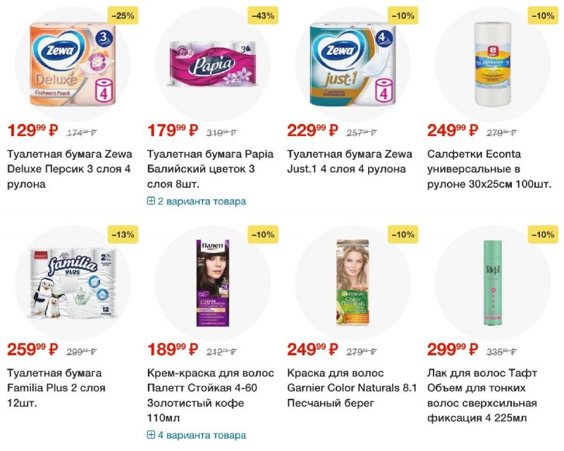Click the -13% discount badge on Familia
This screenshot has width=564, height=451.
[x=123, y=235]
